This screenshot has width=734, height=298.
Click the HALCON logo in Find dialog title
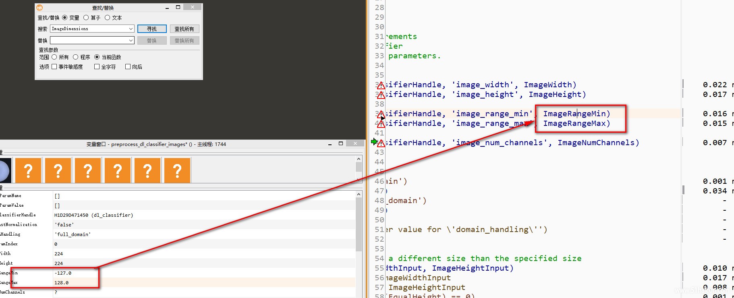click(39, 8)
